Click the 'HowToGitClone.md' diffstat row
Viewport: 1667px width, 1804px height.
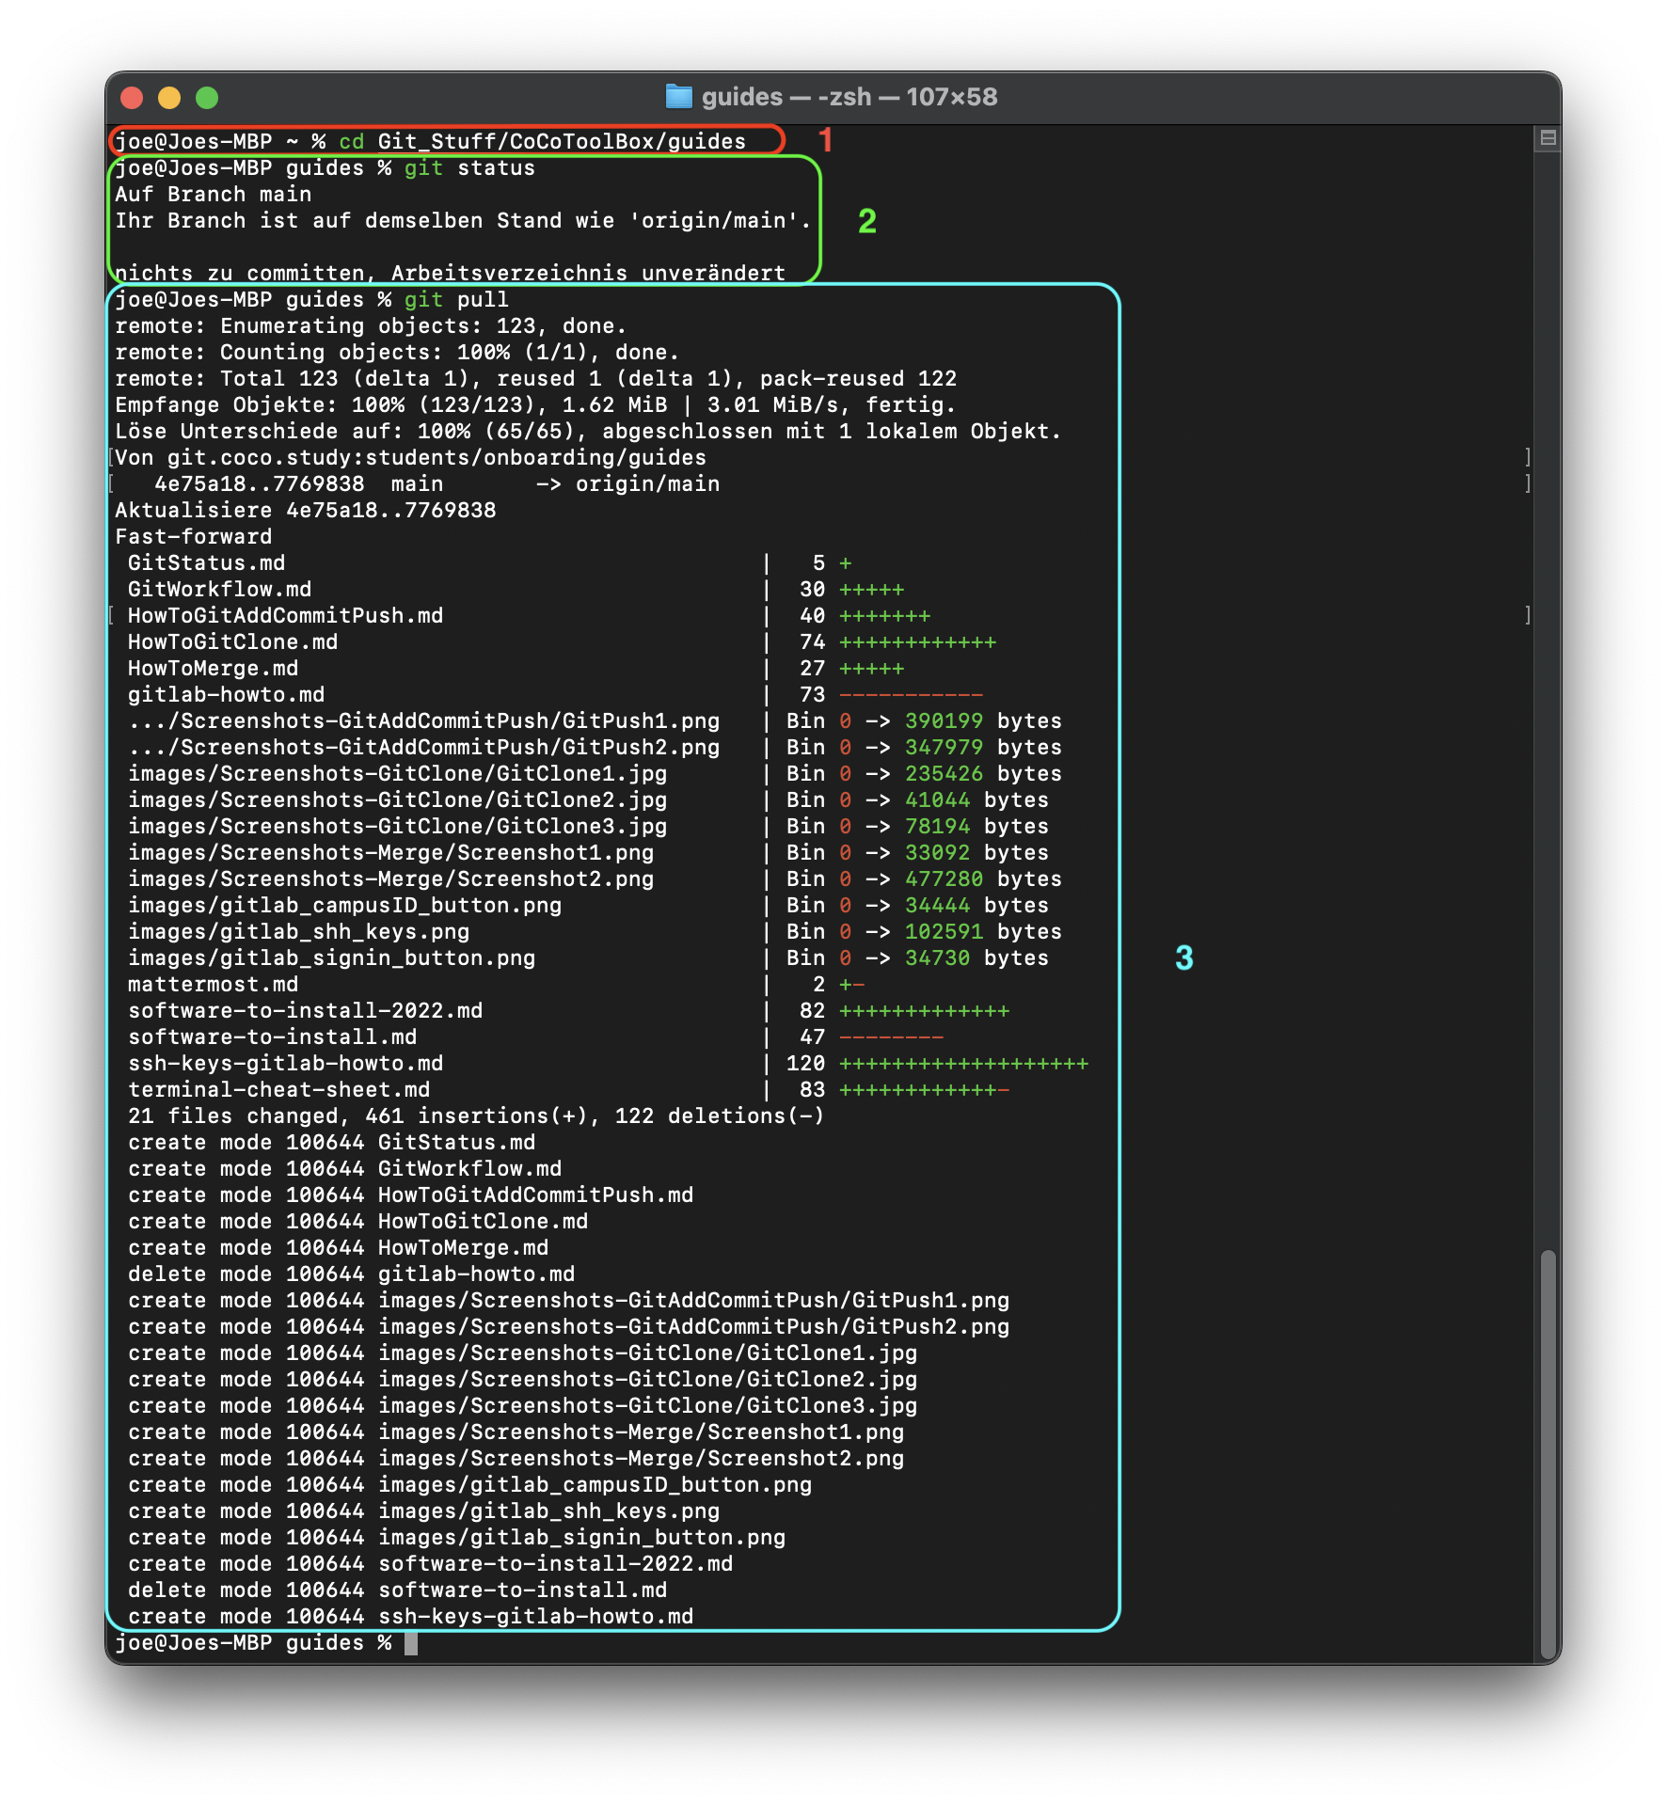(562, 641)
